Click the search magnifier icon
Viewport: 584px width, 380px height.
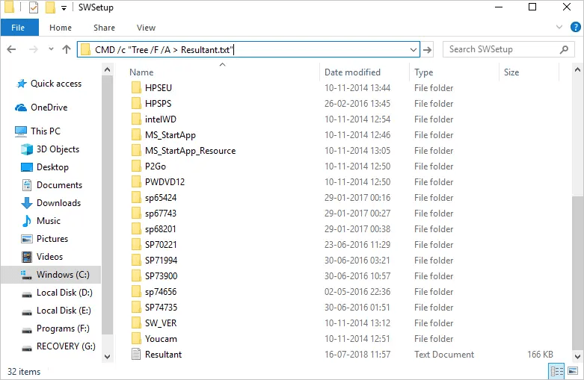click(x=564, y=49)
